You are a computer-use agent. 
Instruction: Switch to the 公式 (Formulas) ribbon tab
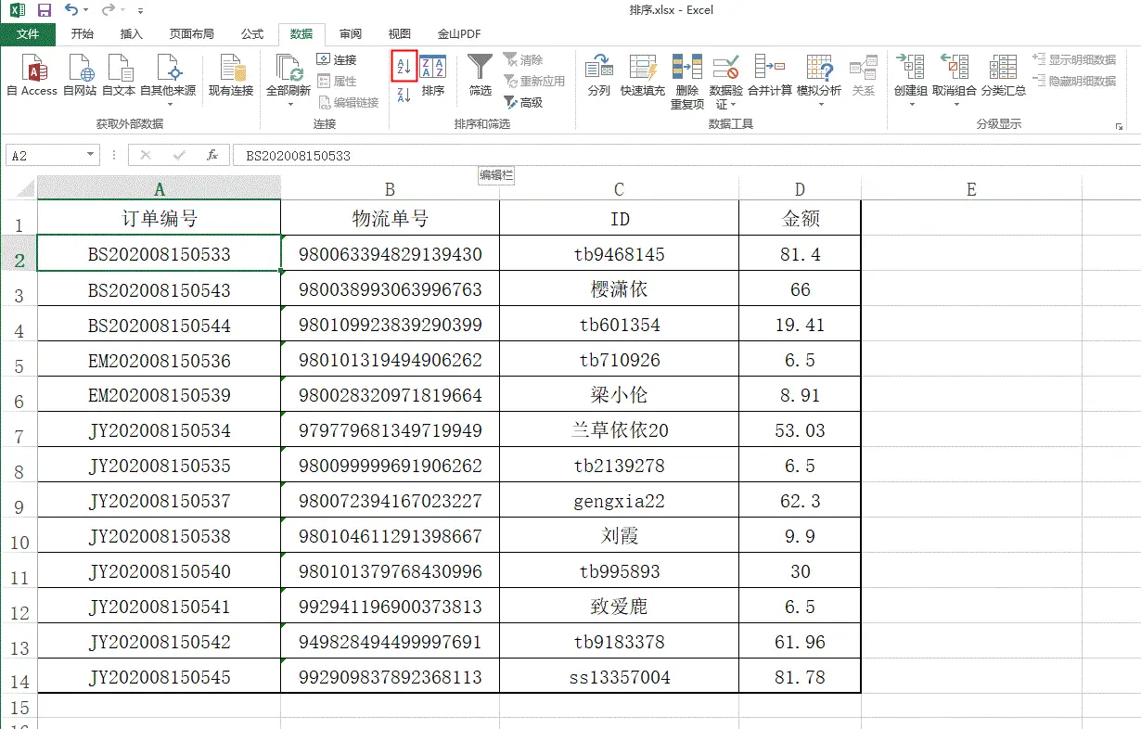coord(252,34)
